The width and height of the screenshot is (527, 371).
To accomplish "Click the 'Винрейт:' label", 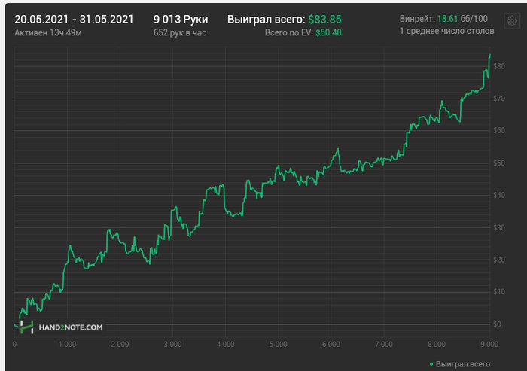I will click(x=417, y=19).
